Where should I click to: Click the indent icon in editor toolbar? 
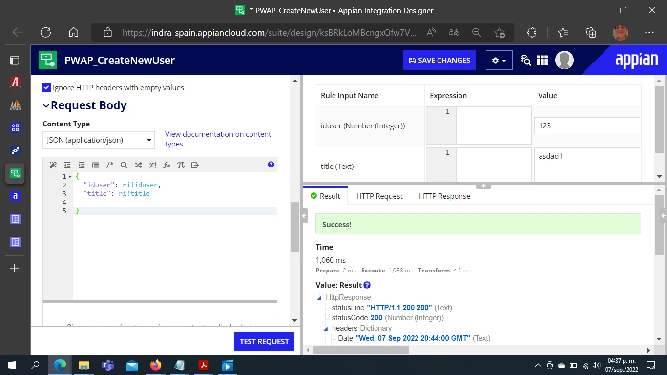pyautogui.click(x=82, y=165)
